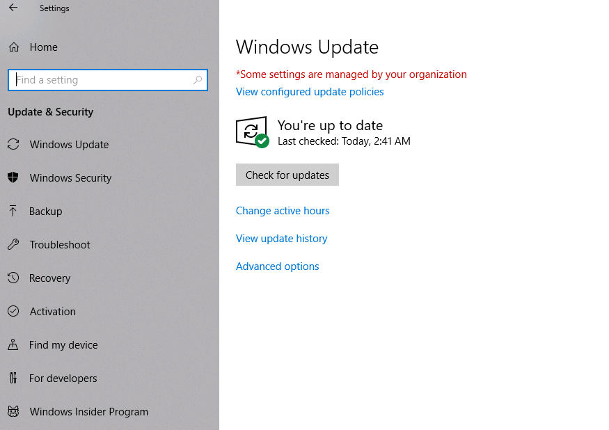Image resolution: width=609 pixels, height=430 pixels.
Task: View your update history
Action: pos(281,238)
